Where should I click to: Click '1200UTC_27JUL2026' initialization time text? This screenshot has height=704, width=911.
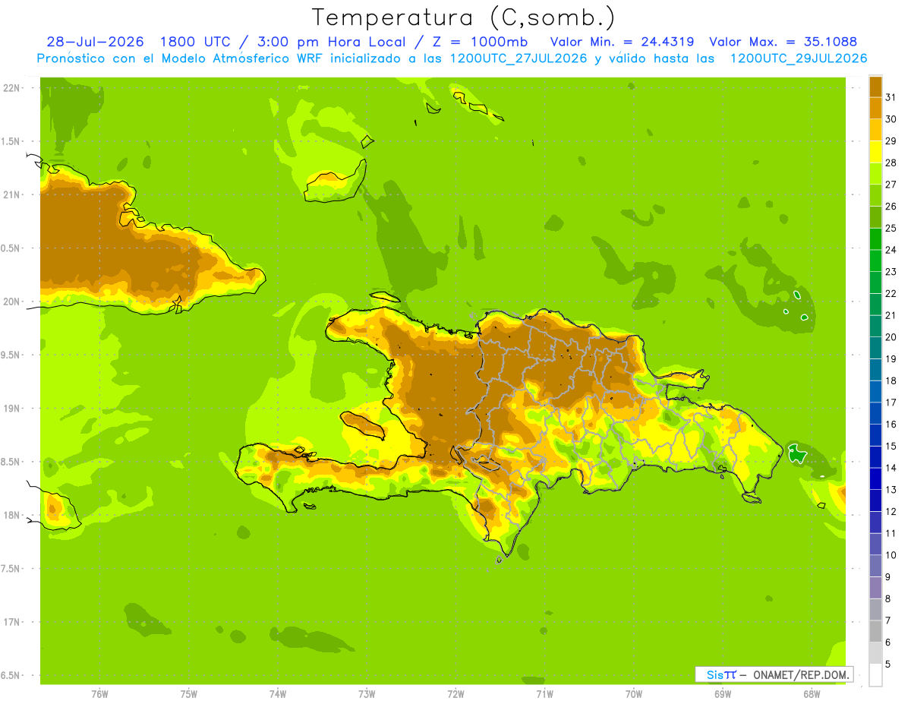[x=519, y=58]
